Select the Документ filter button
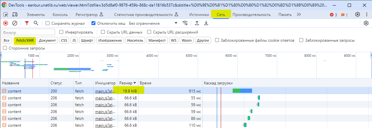372x128 pixels. pyautogui.click(x=48, y=40)
